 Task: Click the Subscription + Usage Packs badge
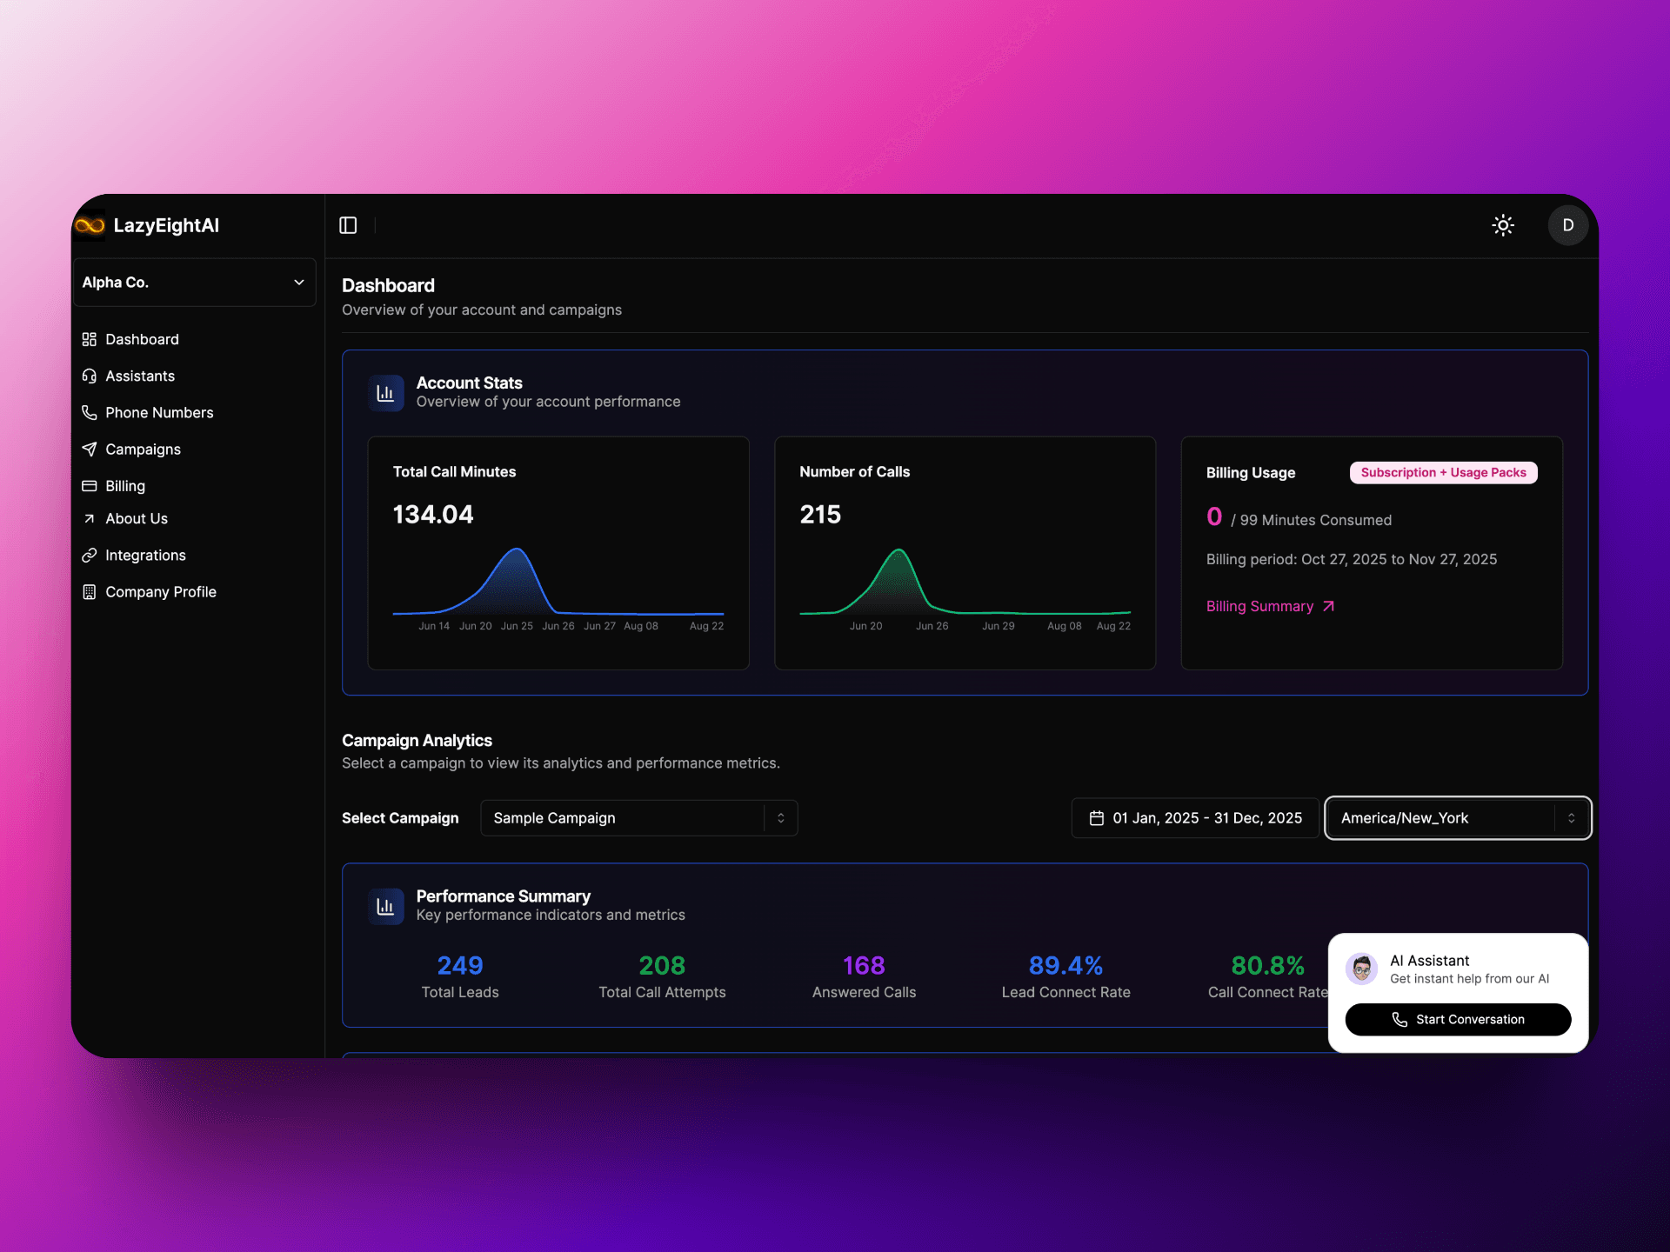(x=1443, y=472)
